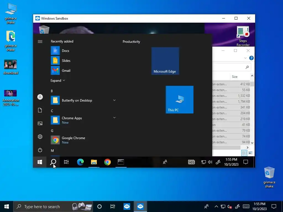
Task: Click the pen workspace icon in Sandbox tray
Action: 218,162
